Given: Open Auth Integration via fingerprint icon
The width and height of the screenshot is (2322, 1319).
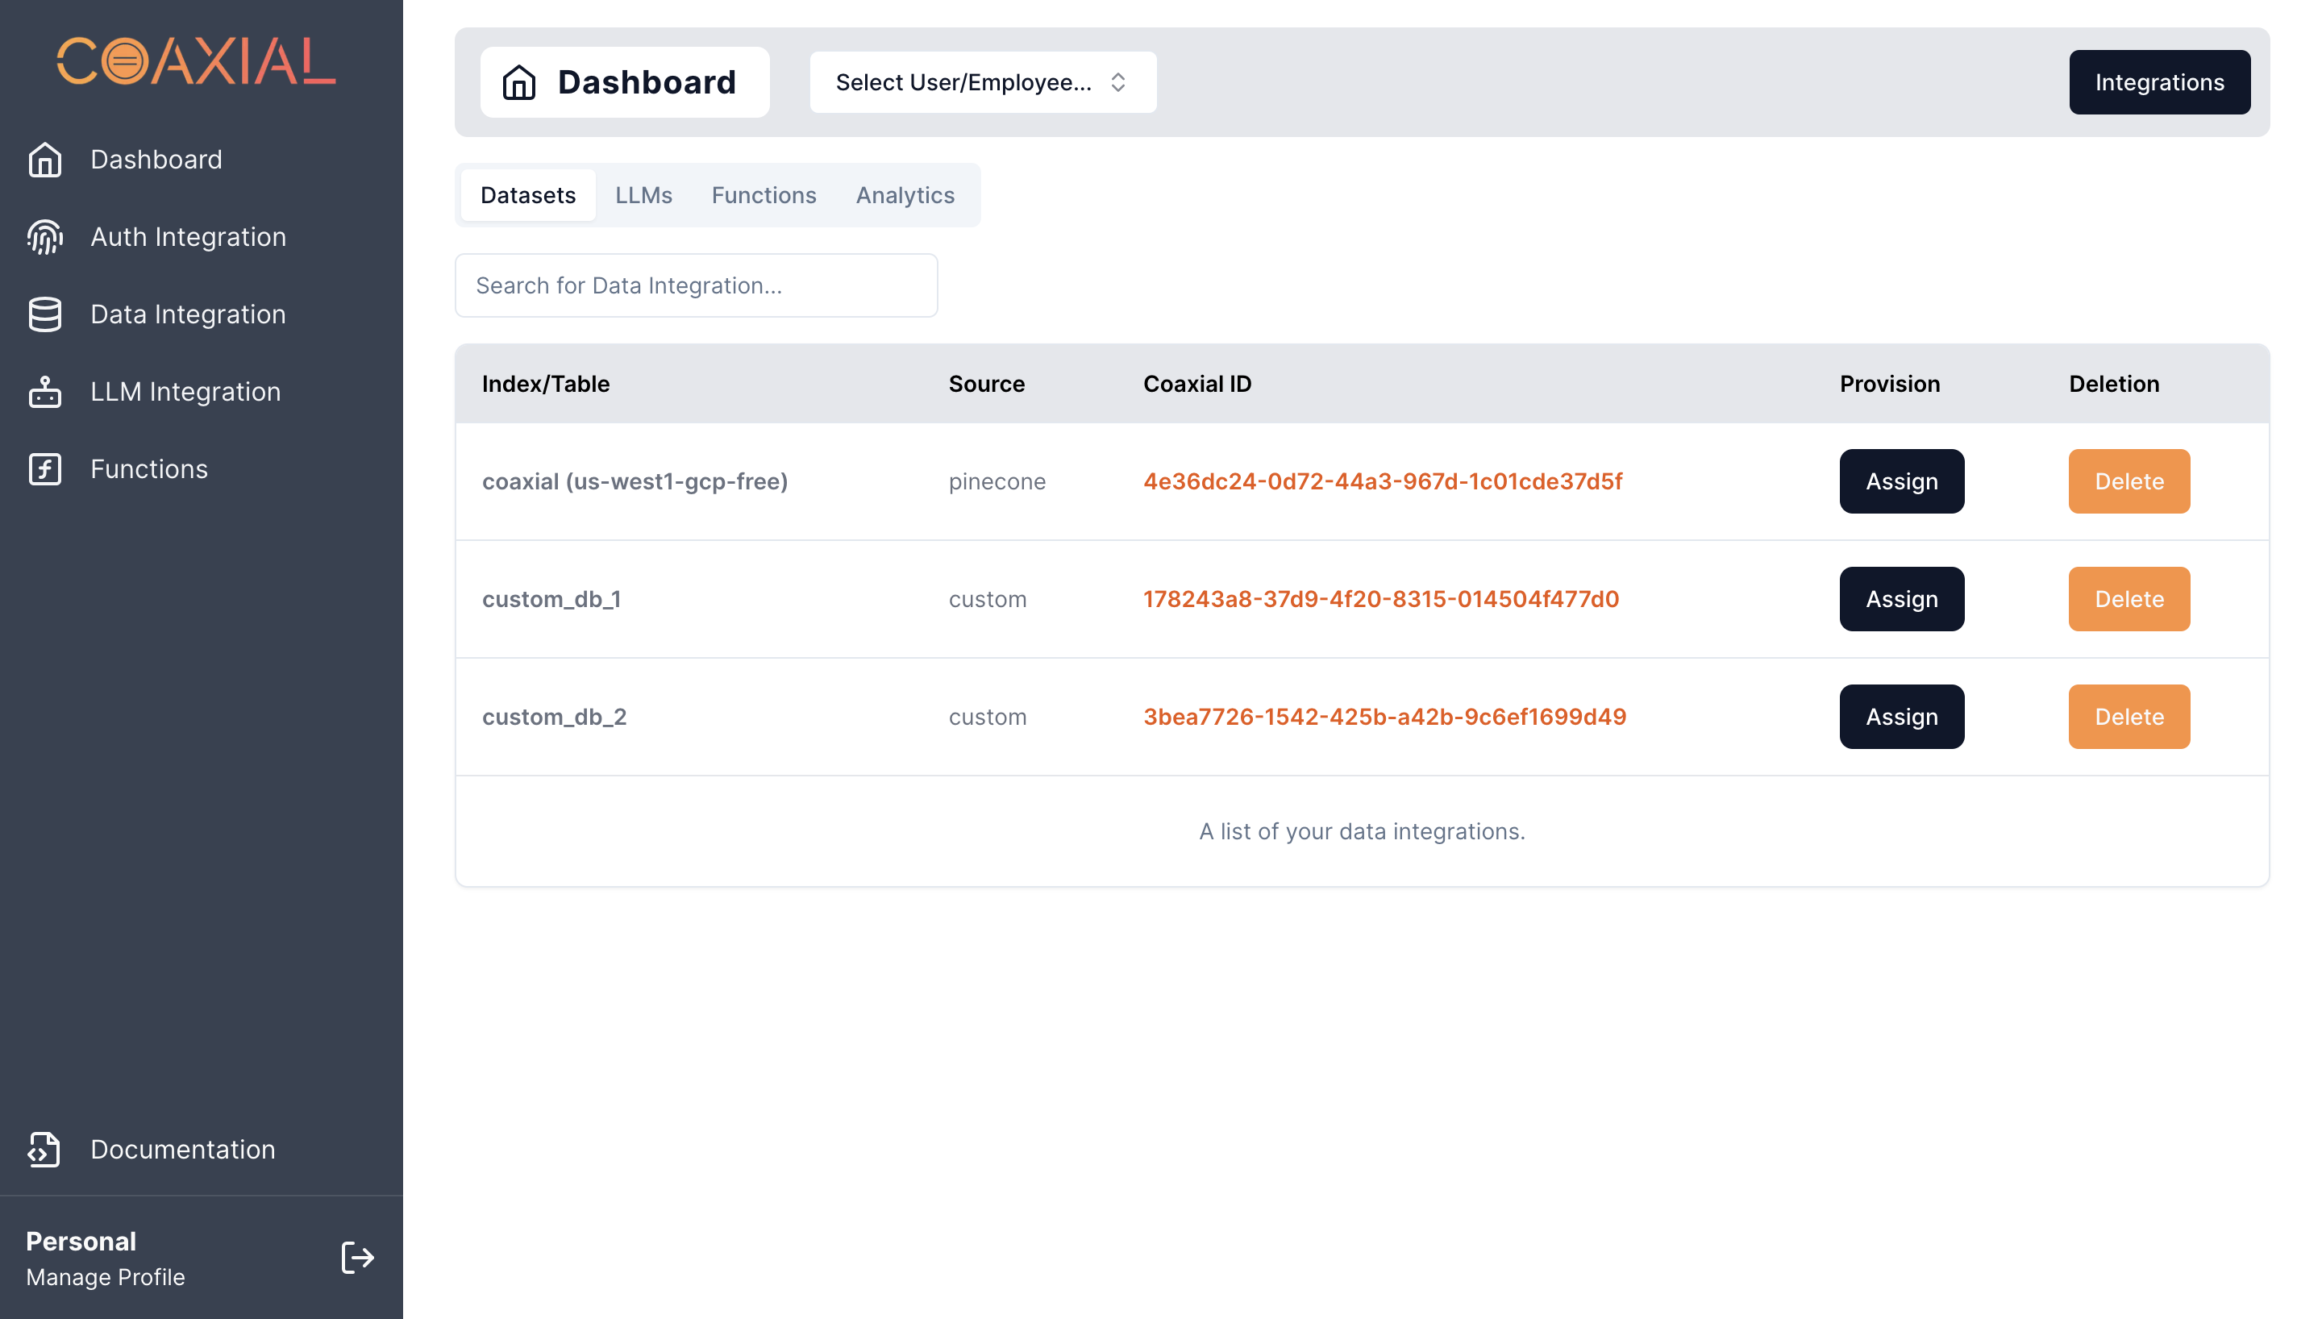Looking at the screenshot, I should (44, 237).
